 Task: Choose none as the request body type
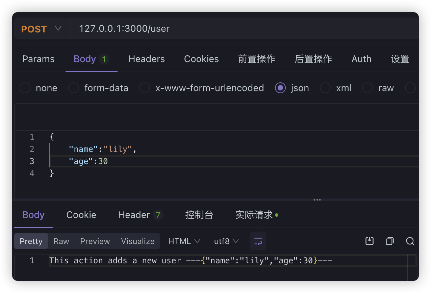pos(25,88)
